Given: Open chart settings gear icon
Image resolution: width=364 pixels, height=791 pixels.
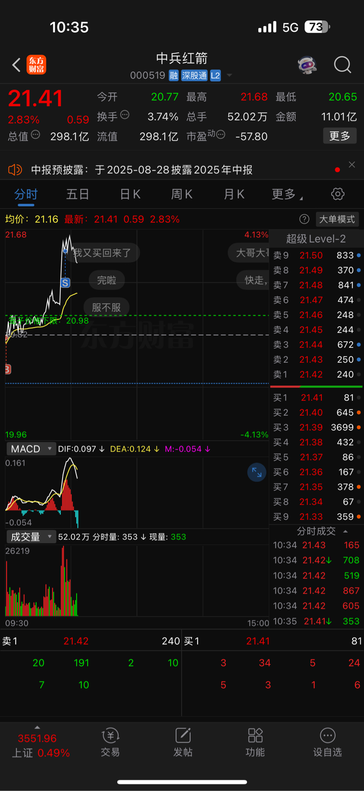Looking at the screenshot, I should pyautogui.click(x=337, y=194).
